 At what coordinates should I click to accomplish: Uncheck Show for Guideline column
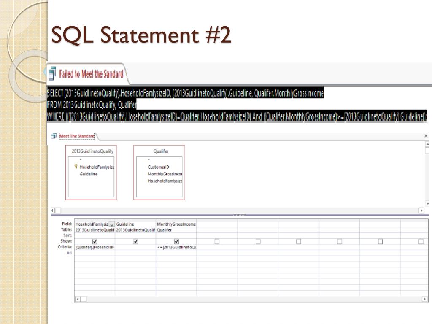135,241
